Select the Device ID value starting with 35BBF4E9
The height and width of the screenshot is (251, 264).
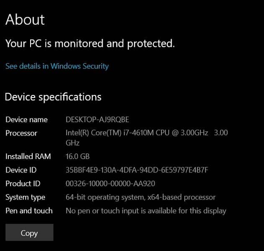[x=137, y=170]
